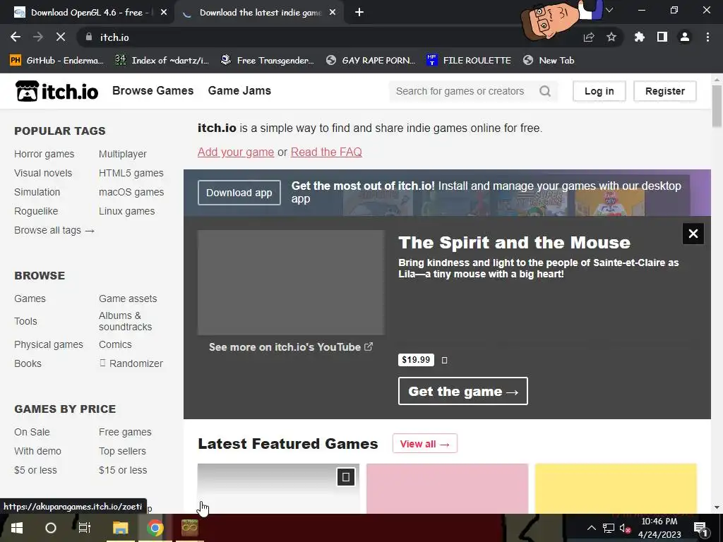Open a new tab with plus button
This screenshot has height=542, width=723.
[x=359, y=13]
